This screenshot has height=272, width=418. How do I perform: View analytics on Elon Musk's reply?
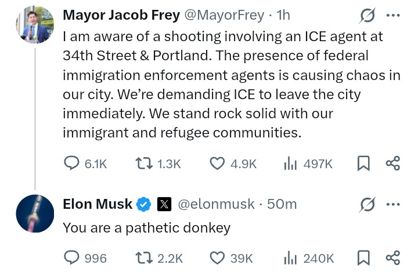pos(290,258)
